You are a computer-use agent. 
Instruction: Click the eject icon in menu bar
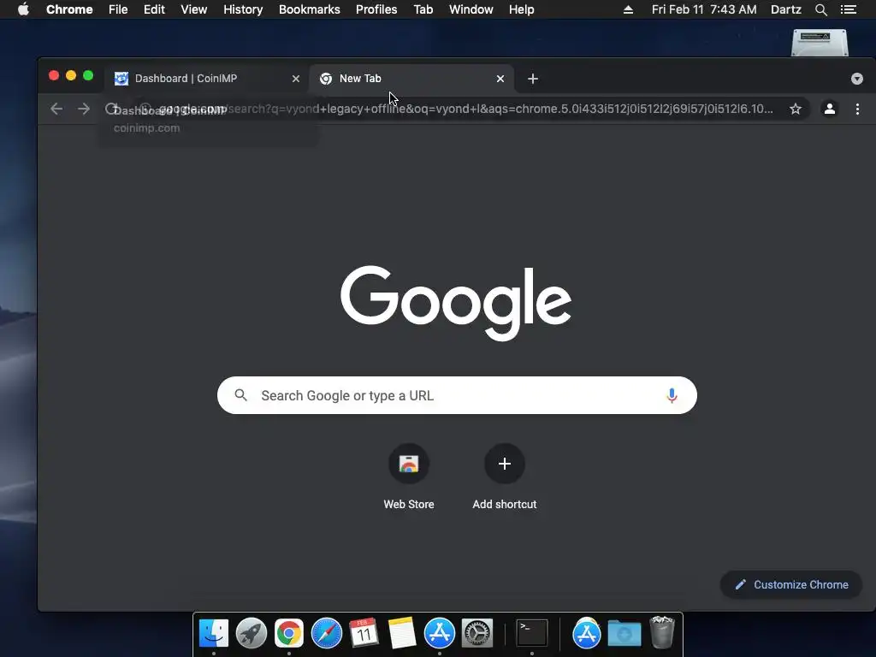[628, 9]
